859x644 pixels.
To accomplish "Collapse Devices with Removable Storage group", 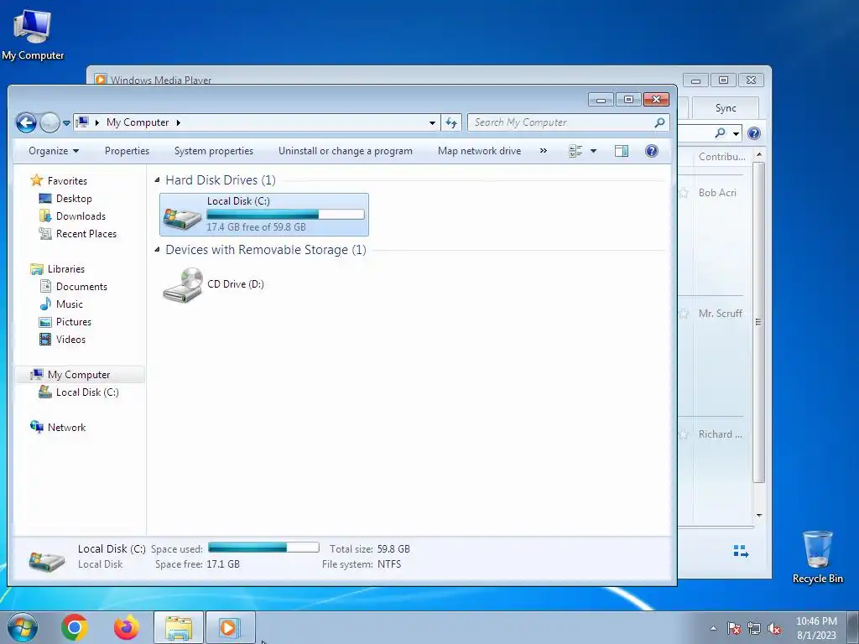I will (x=157, y=250).
